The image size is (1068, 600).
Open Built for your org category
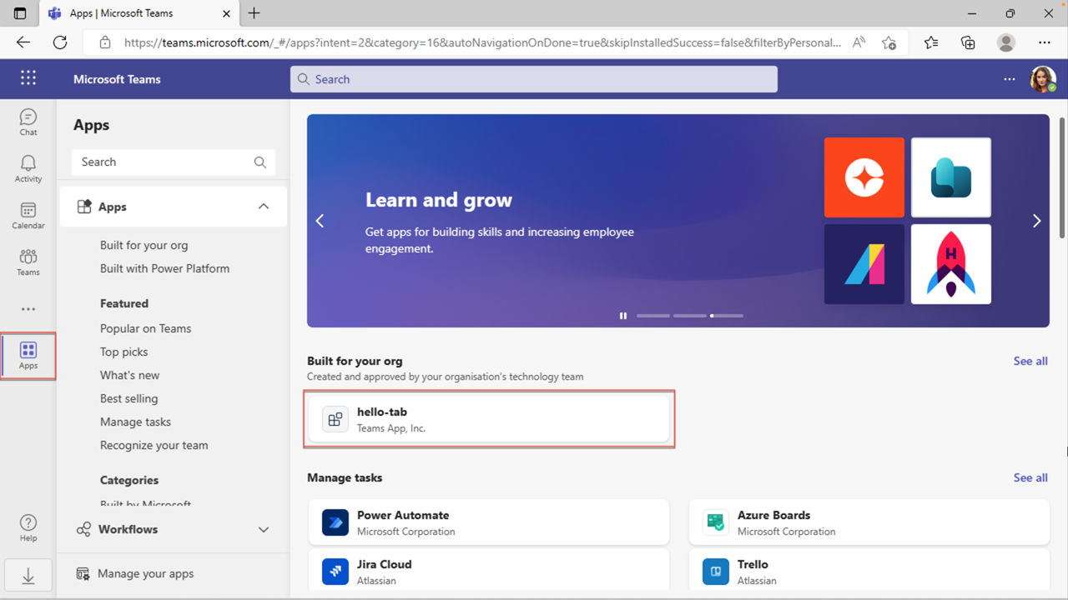pyautogui.click(x=144, y=245)
